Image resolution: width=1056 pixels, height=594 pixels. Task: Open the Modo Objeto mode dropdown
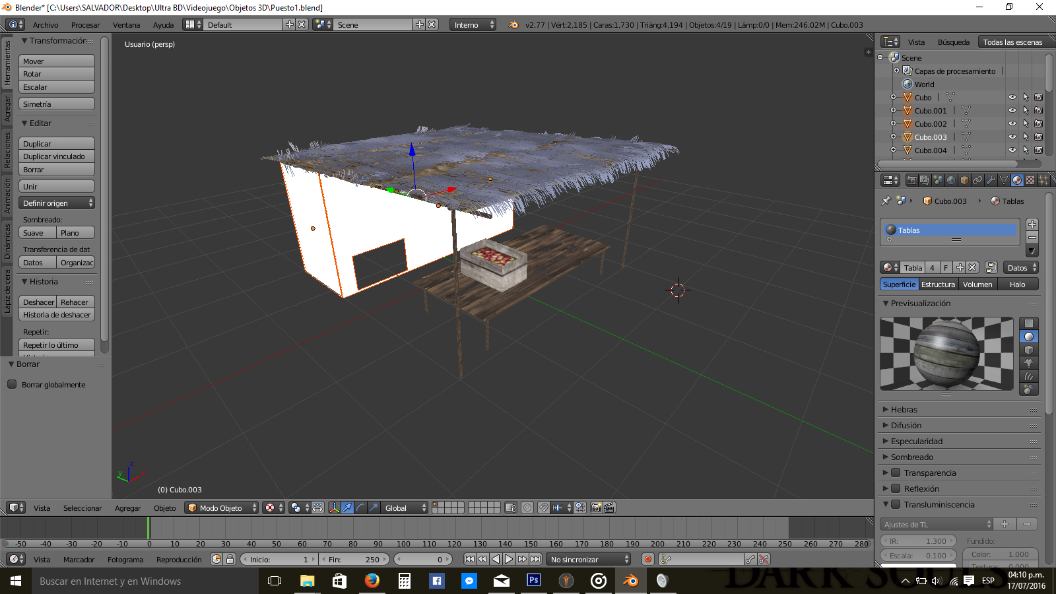pyautogui.click(x=220, y=508)
